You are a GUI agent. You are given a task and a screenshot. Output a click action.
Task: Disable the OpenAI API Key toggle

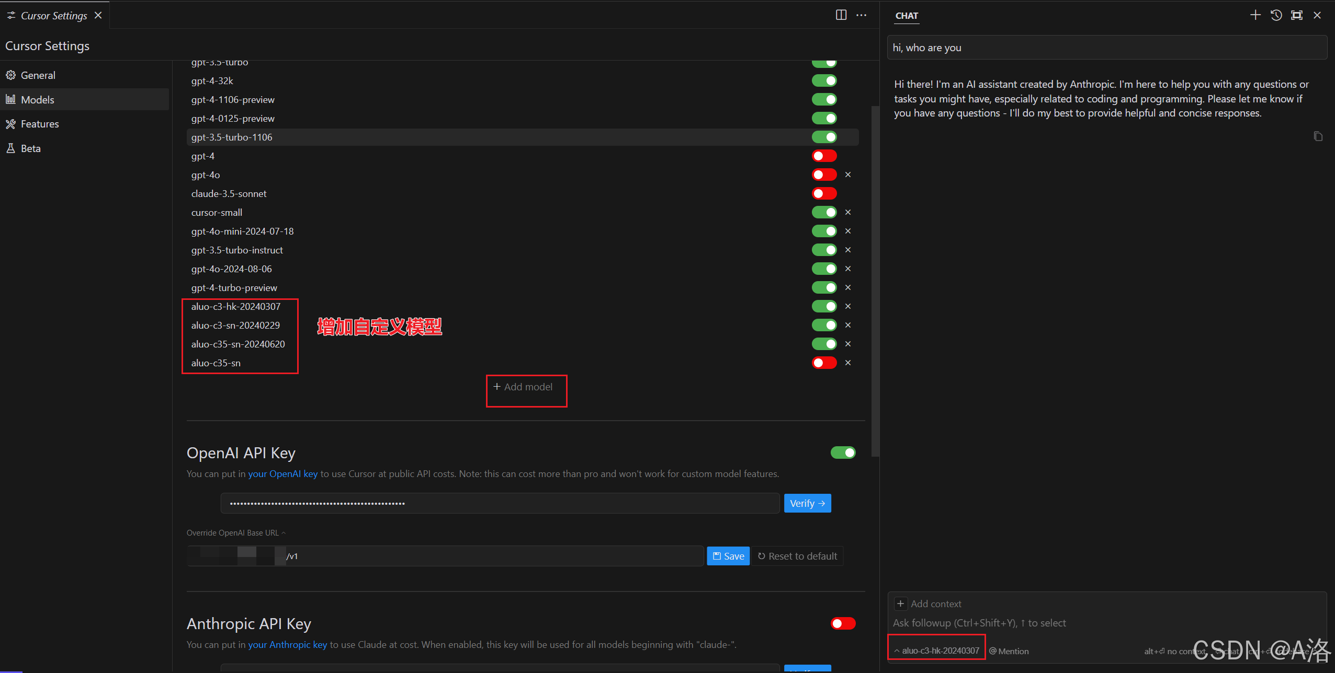(x=843, y=452)
